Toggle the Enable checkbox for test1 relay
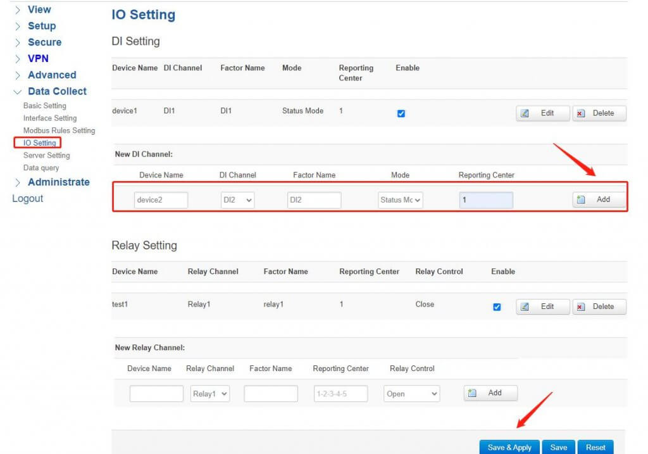The image size is (648, 454). 497,307
